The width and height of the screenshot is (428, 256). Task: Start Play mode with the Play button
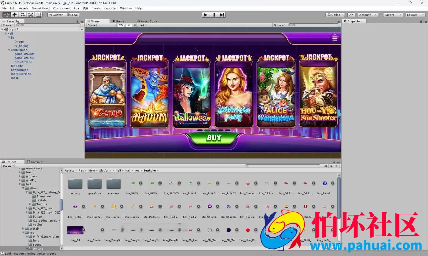point(206,15)
